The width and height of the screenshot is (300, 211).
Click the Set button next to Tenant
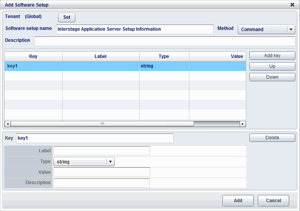tap(66, 17)
